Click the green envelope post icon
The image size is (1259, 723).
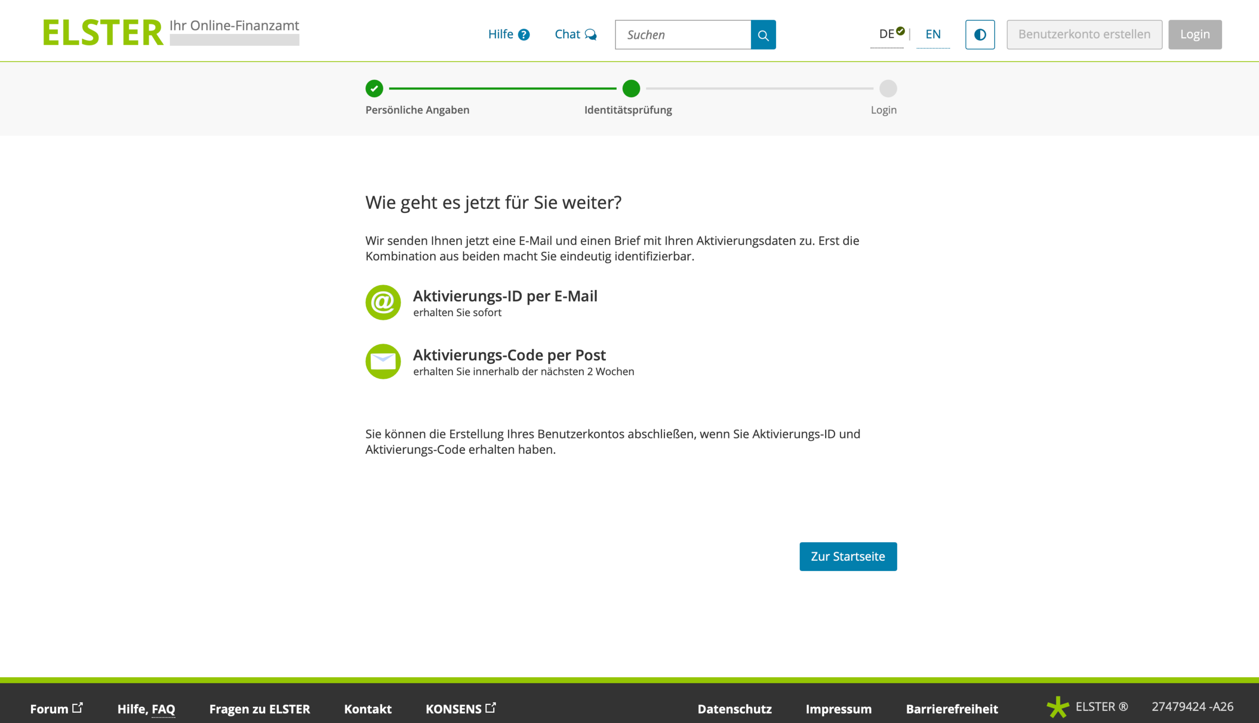[383, 362]
